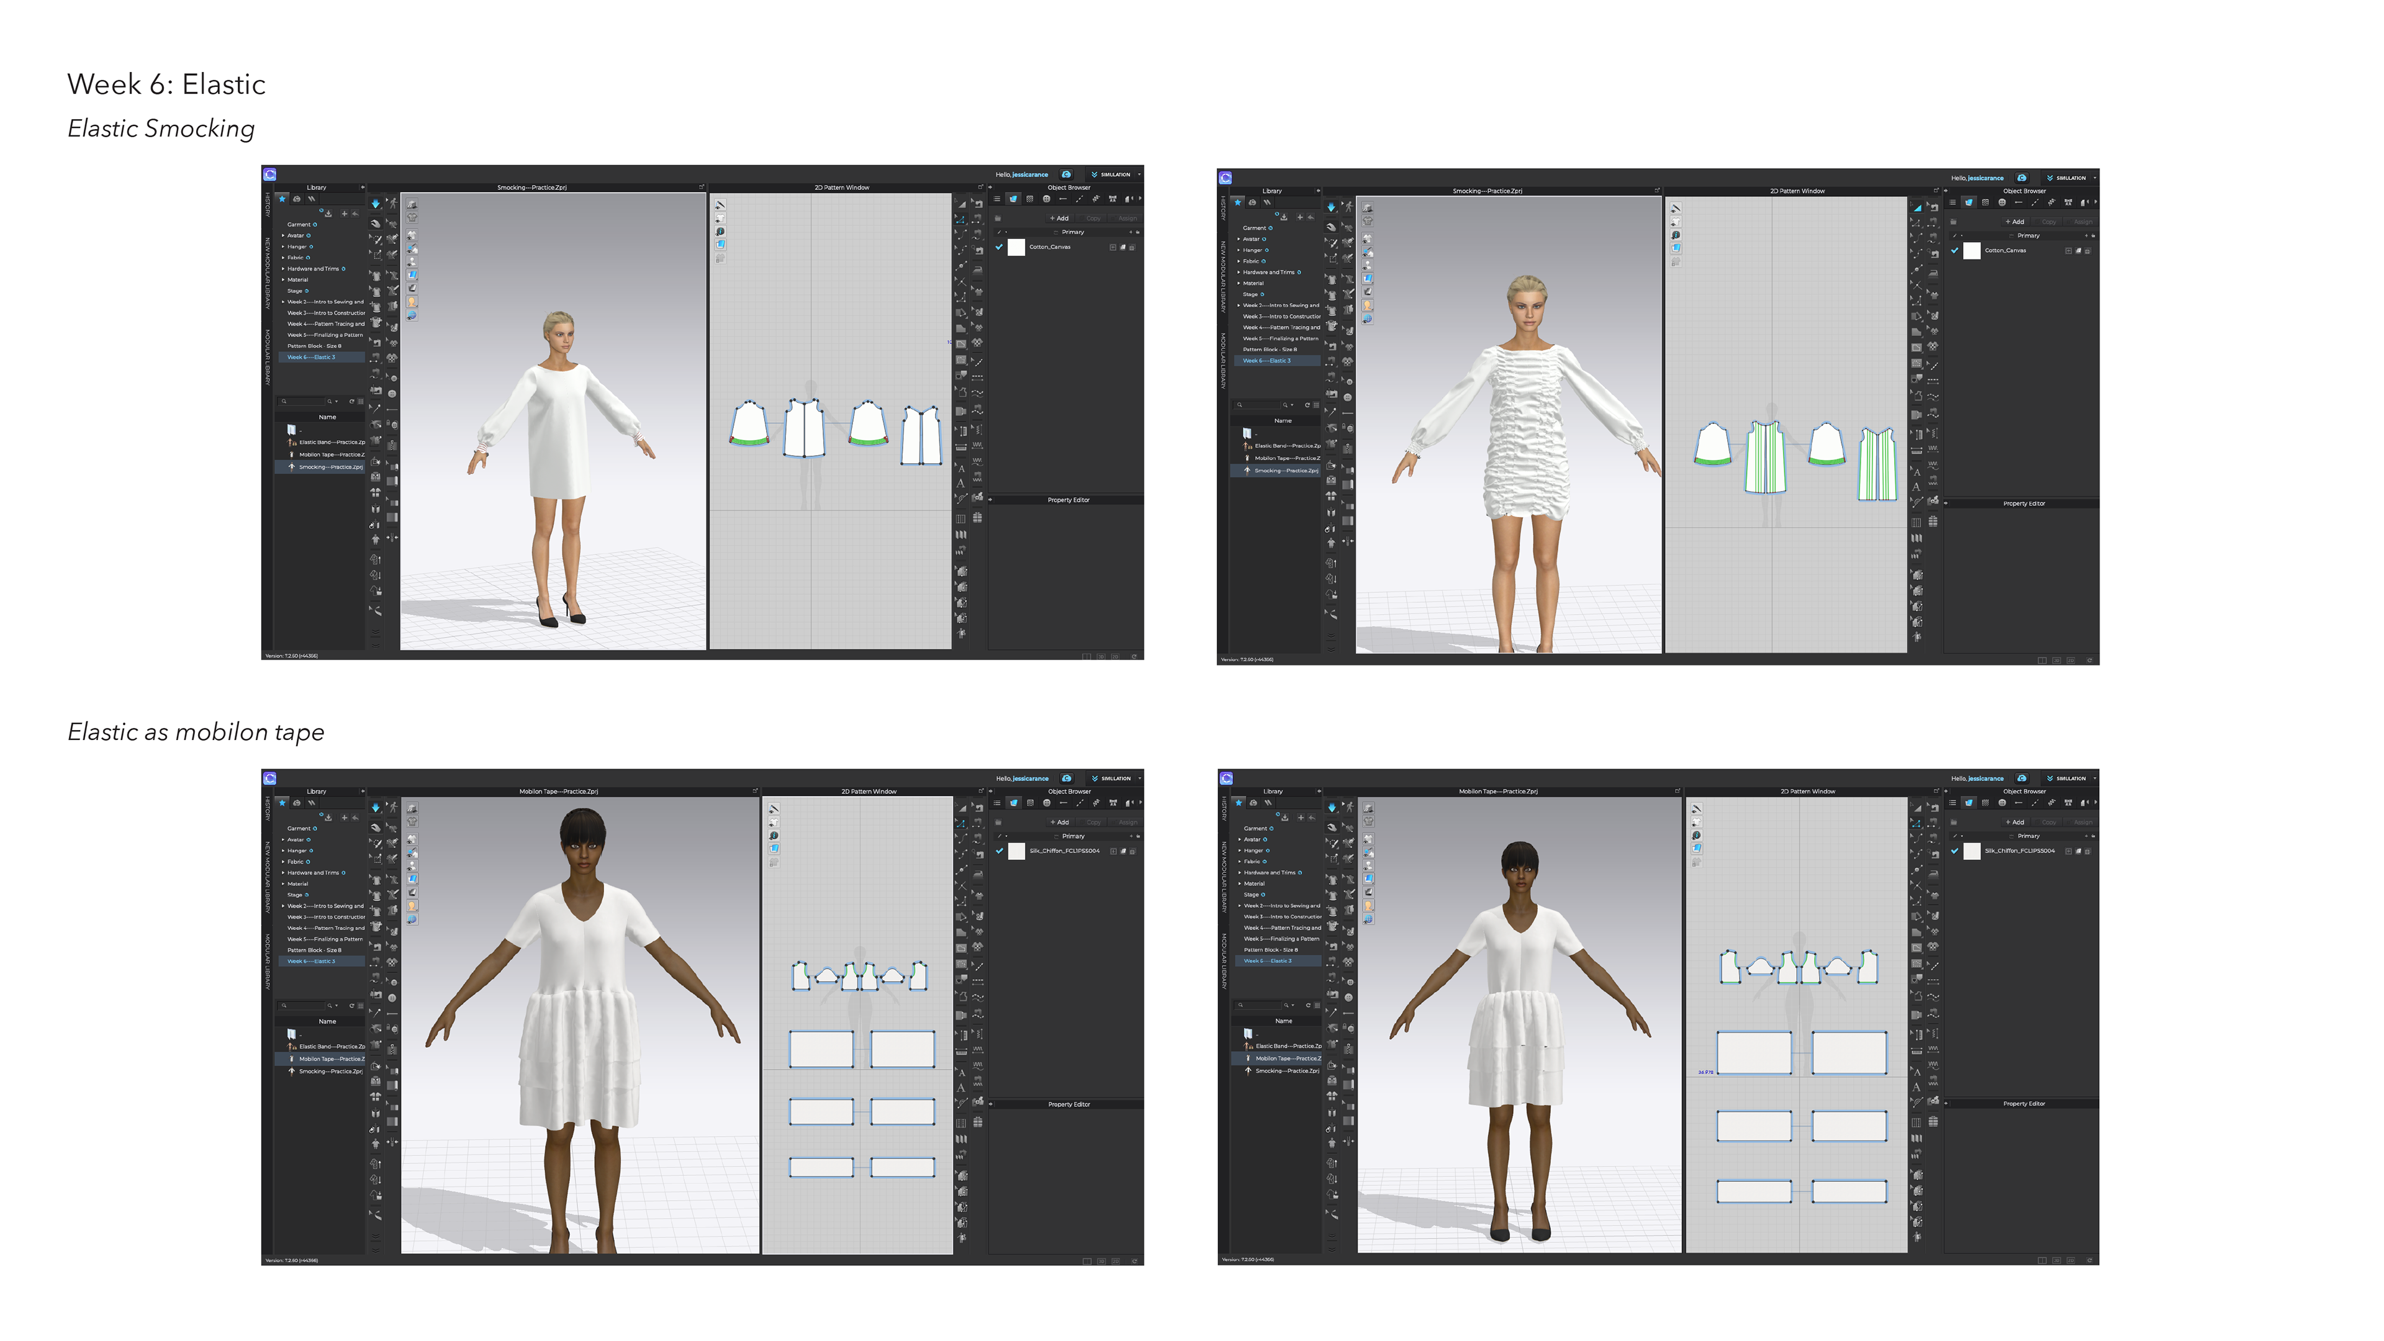Open the HISTORY side tab in top-left screenshot
Viewport: 2384px width, 1341px height.
[268, 204]
